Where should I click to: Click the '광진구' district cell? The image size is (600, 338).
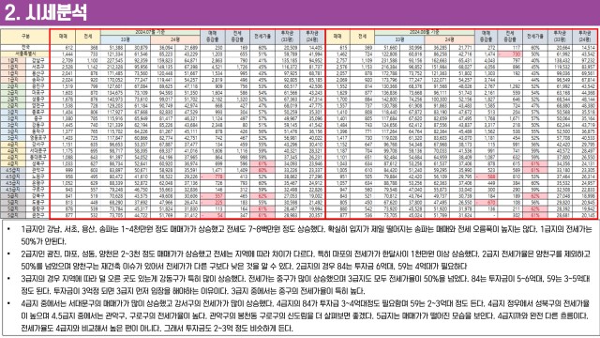(37, 86)
